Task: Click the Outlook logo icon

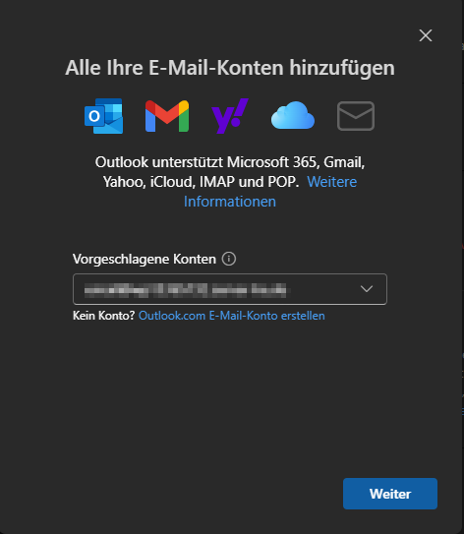Action: [x=104, y=116]
